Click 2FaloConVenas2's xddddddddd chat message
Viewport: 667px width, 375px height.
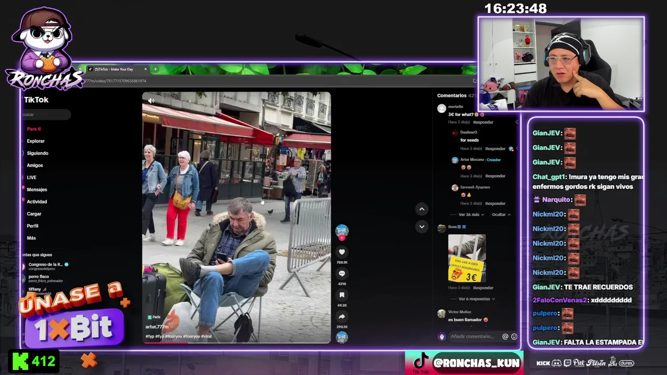click(582, 300)
